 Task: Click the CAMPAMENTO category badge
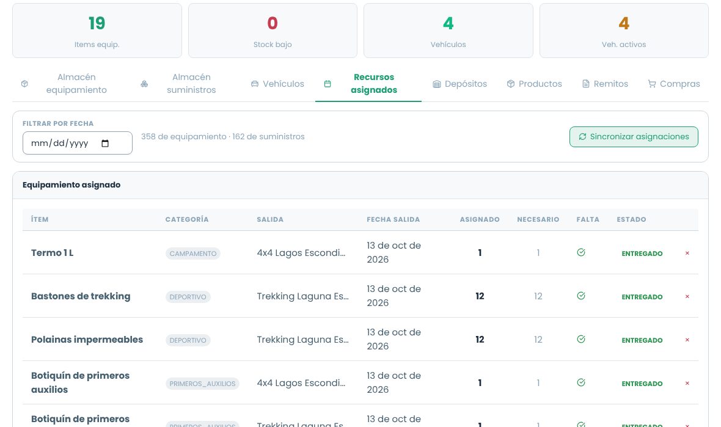[x=192, y=254]
